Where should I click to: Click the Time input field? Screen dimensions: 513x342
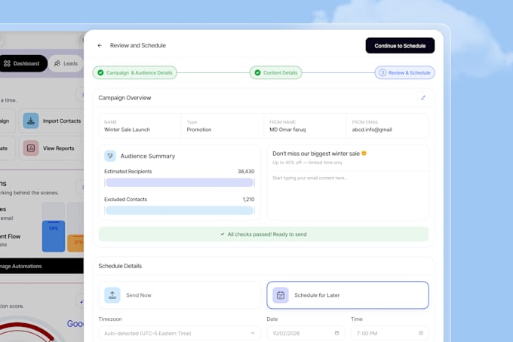390,333
